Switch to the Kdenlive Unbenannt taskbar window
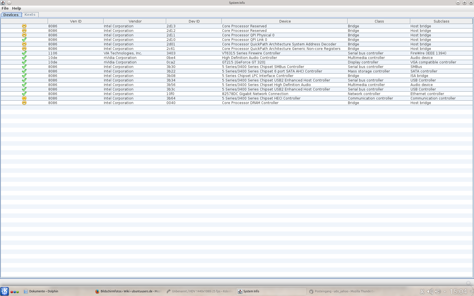This screenshot has width=474, height=296. 200,291
